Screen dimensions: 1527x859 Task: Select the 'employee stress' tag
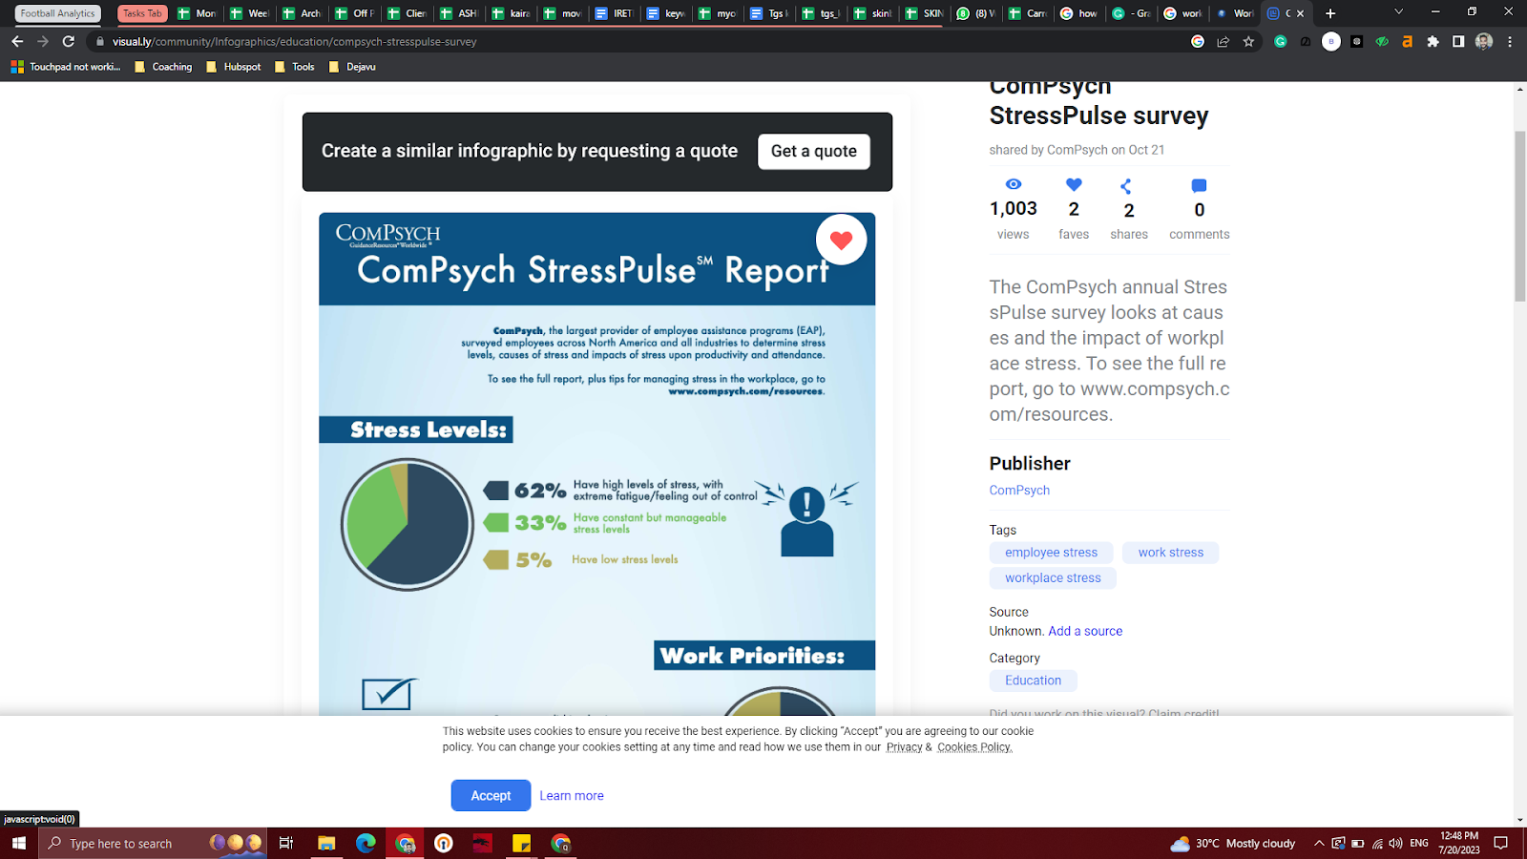(1051, 553)
